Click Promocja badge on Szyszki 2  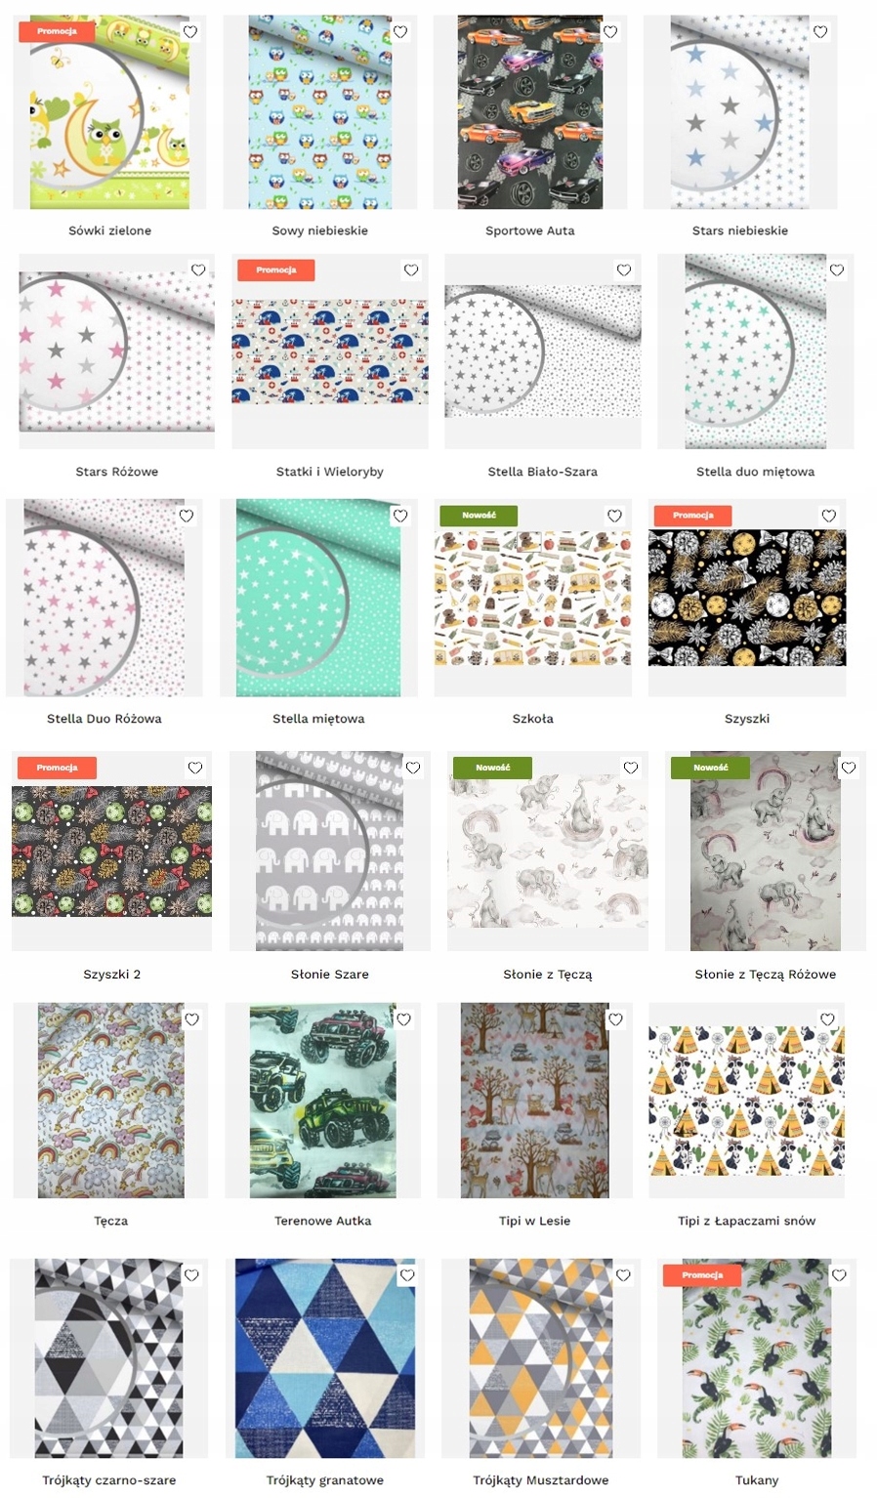coord(57,768)
